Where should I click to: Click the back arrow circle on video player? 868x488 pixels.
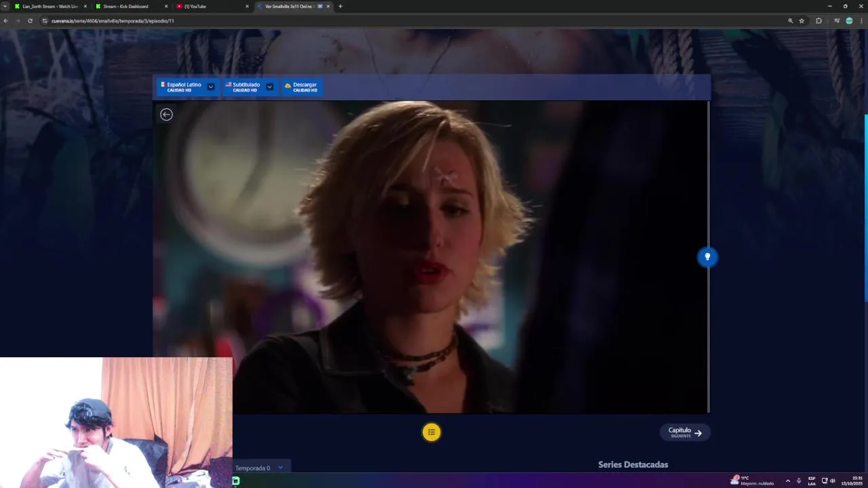166,115
